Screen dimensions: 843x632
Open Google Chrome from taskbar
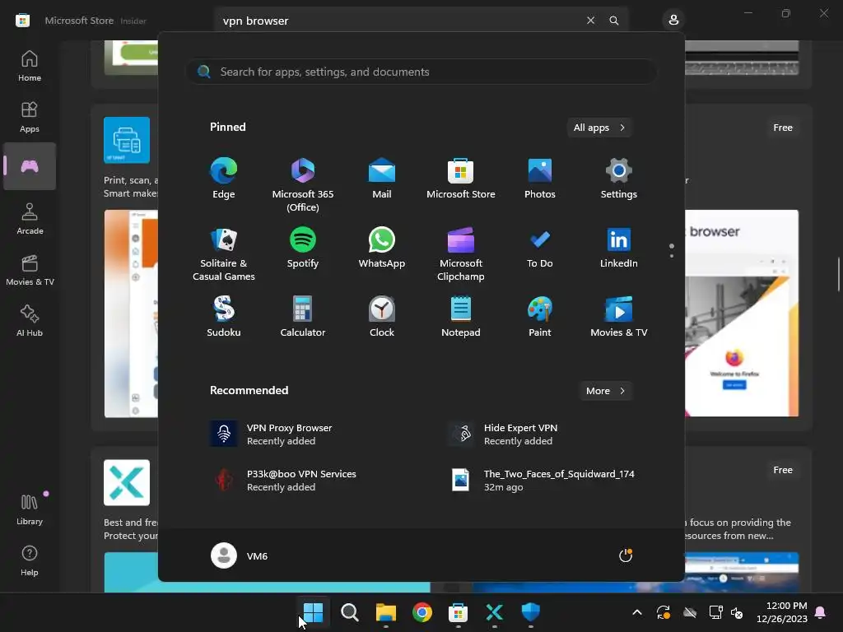tap(422, 612)
